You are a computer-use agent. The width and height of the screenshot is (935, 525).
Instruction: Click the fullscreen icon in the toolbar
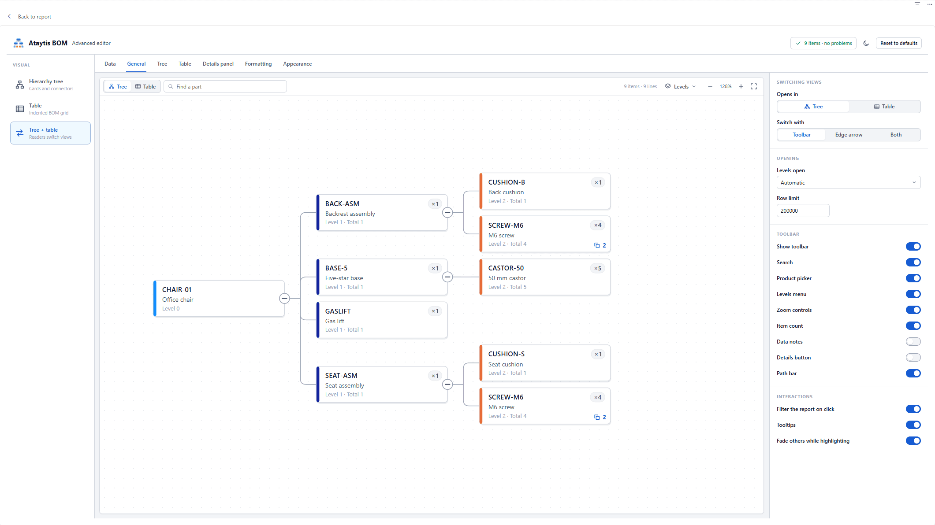coord(754,86)
